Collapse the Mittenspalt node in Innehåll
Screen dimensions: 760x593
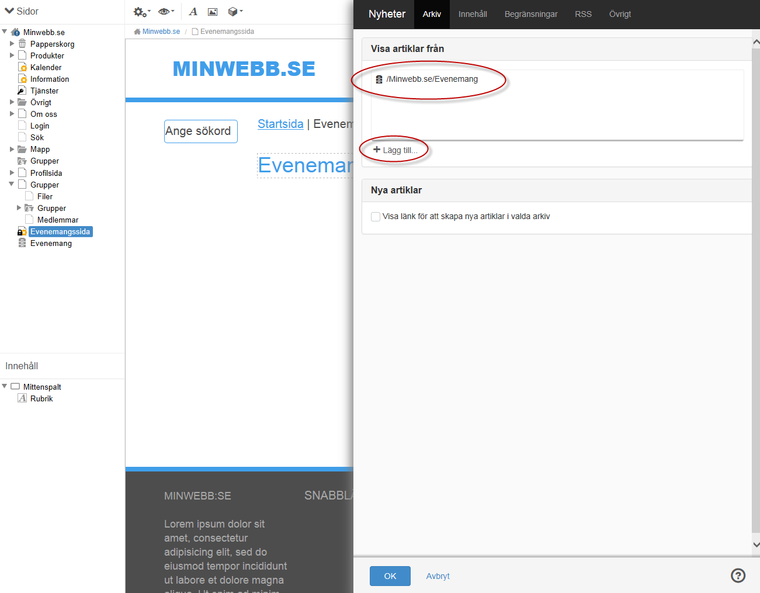[x=5, y=386]
